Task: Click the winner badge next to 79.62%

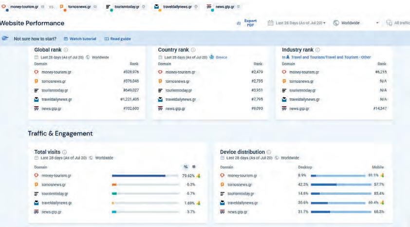Action: [199, 176]
